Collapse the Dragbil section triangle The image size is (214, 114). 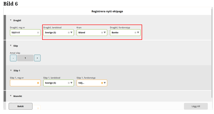(11, 20)
